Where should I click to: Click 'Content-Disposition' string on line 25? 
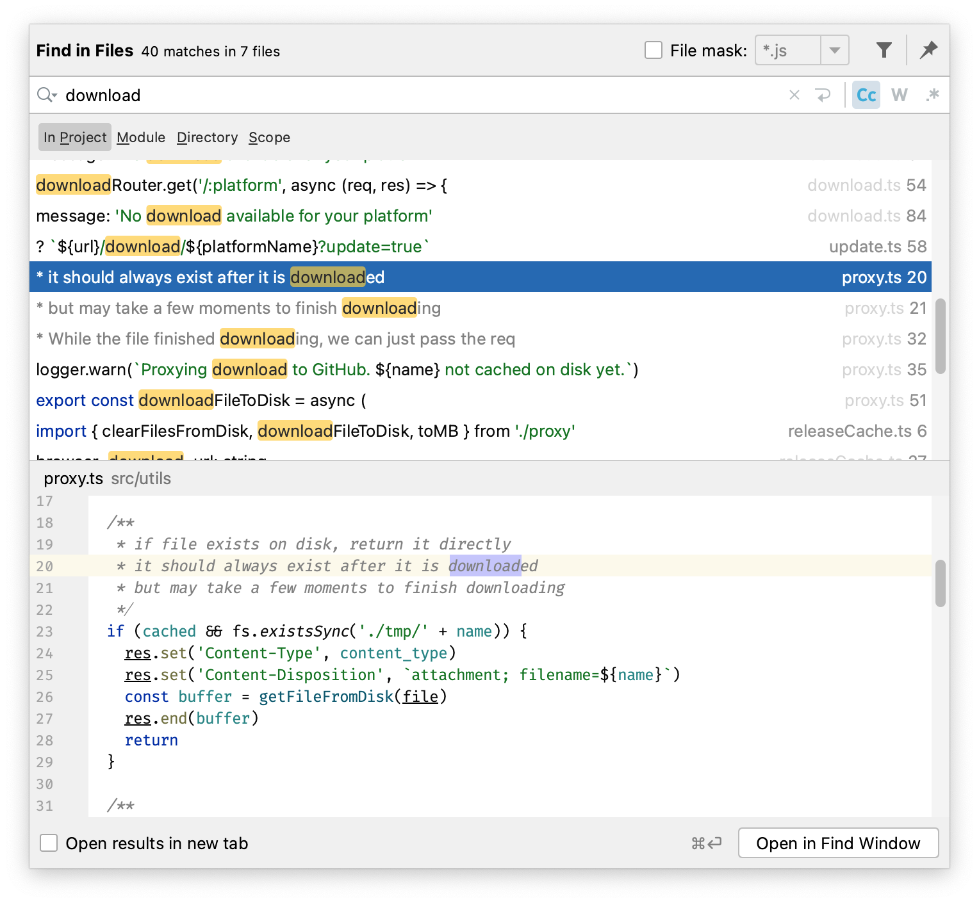point(290,674)
